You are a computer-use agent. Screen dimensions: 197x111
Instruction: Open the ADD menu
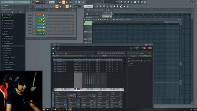coord(7,2)
